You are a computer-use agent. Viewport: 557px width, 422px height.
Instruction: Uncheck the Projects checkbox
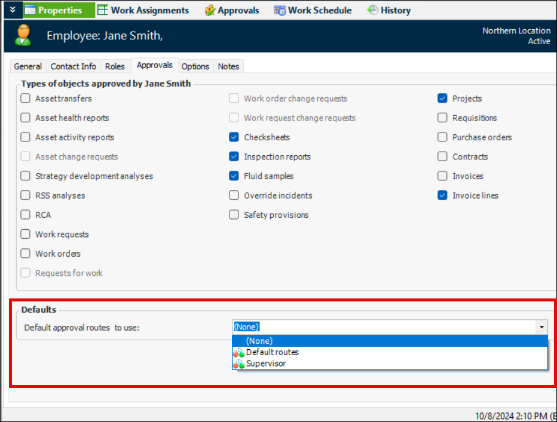coord(442,98)
